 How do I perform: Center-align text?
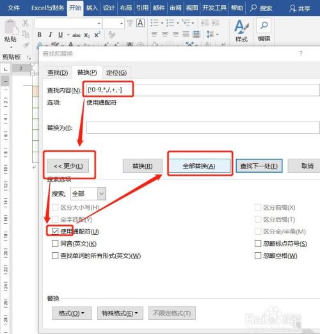pyautogui.click(x=165, y=34)
